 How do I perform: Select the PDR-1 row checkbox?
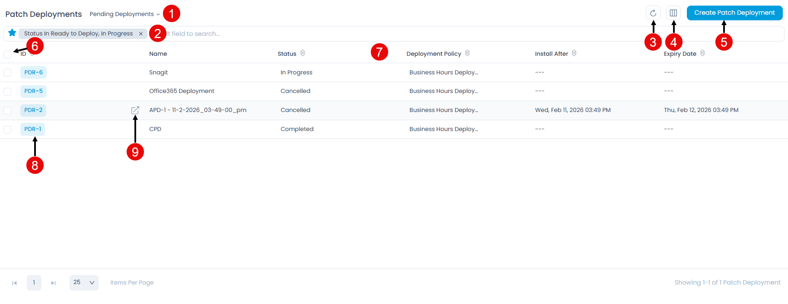click(x=7, y=130)
